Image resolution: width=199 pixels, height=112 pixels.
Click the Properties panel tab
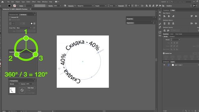tap(130, 19)
